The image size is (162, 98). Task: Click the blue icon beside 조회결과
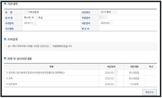[x=5, y=39]
